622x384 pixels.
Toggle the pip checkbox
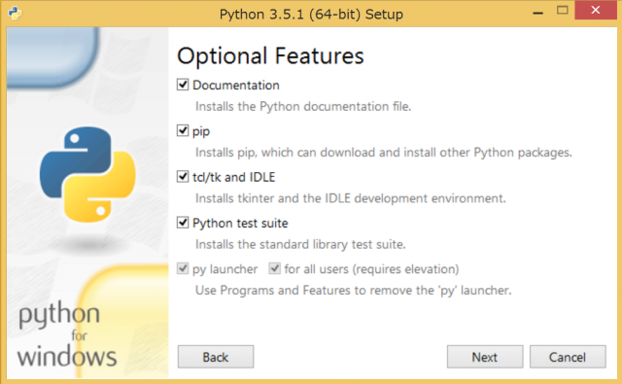(183, 130)
